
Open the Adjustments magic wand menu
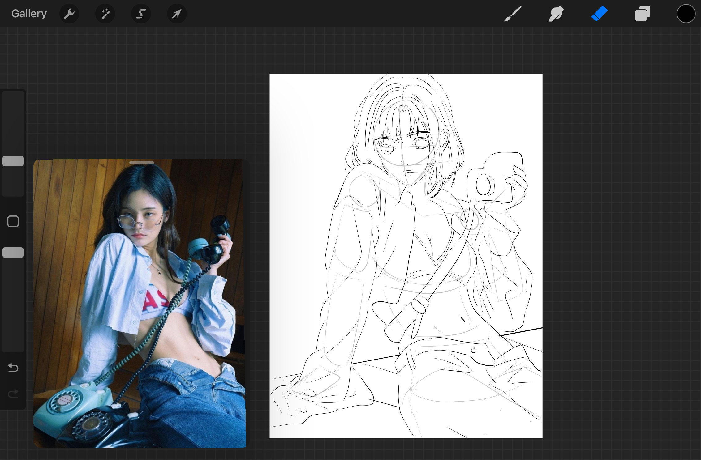105,14
